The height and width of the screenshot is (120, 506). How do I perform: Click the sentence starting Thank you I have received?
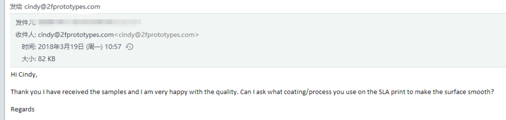pyautogui.click(x=252, y=92)
